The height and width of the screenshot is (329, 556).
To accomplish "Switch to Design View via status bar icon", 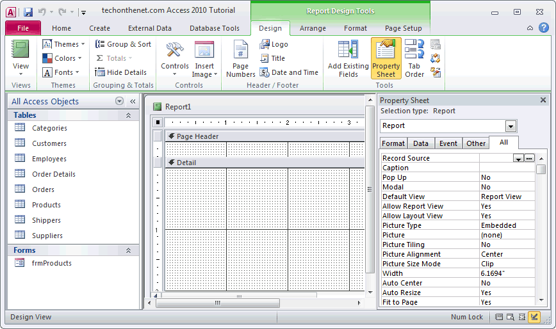I will coord(534,317).
